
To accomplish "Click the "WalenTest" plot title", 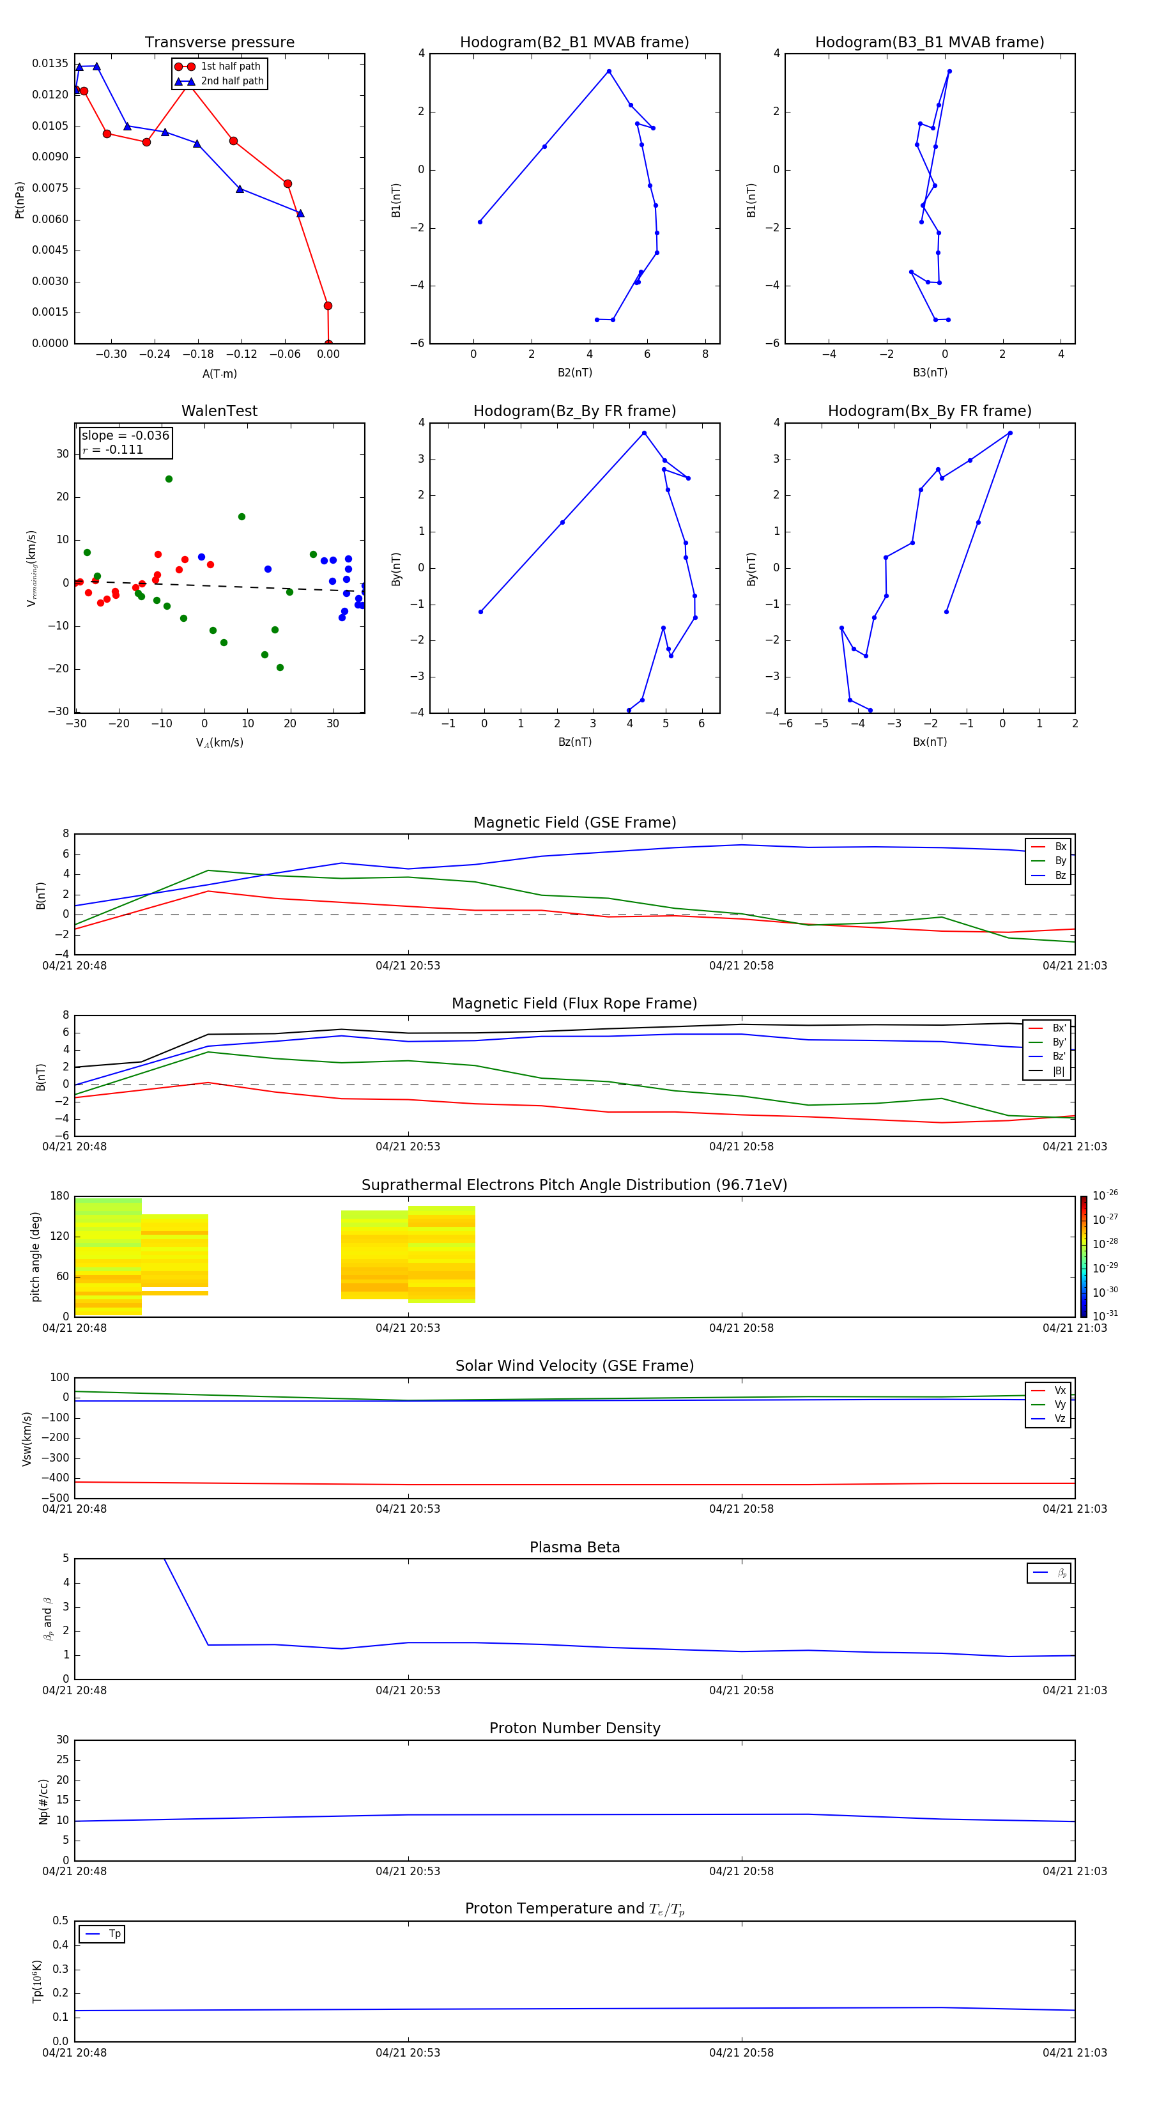I will (219, 411).
